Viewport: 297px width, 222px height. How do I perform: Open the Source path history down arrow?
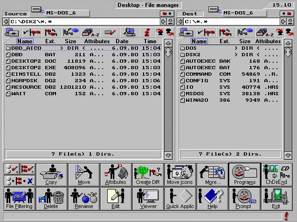171,22
